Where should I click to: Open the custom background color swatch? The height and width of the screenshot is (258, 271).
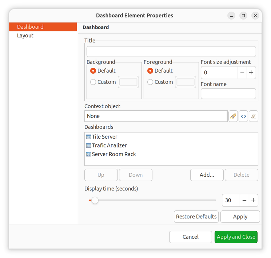[128, 82]
